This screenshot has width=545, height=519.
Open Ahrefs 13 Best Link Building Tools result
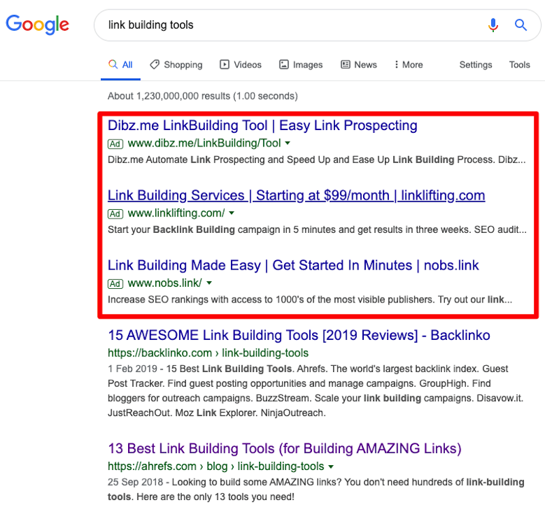coord(284,448)
